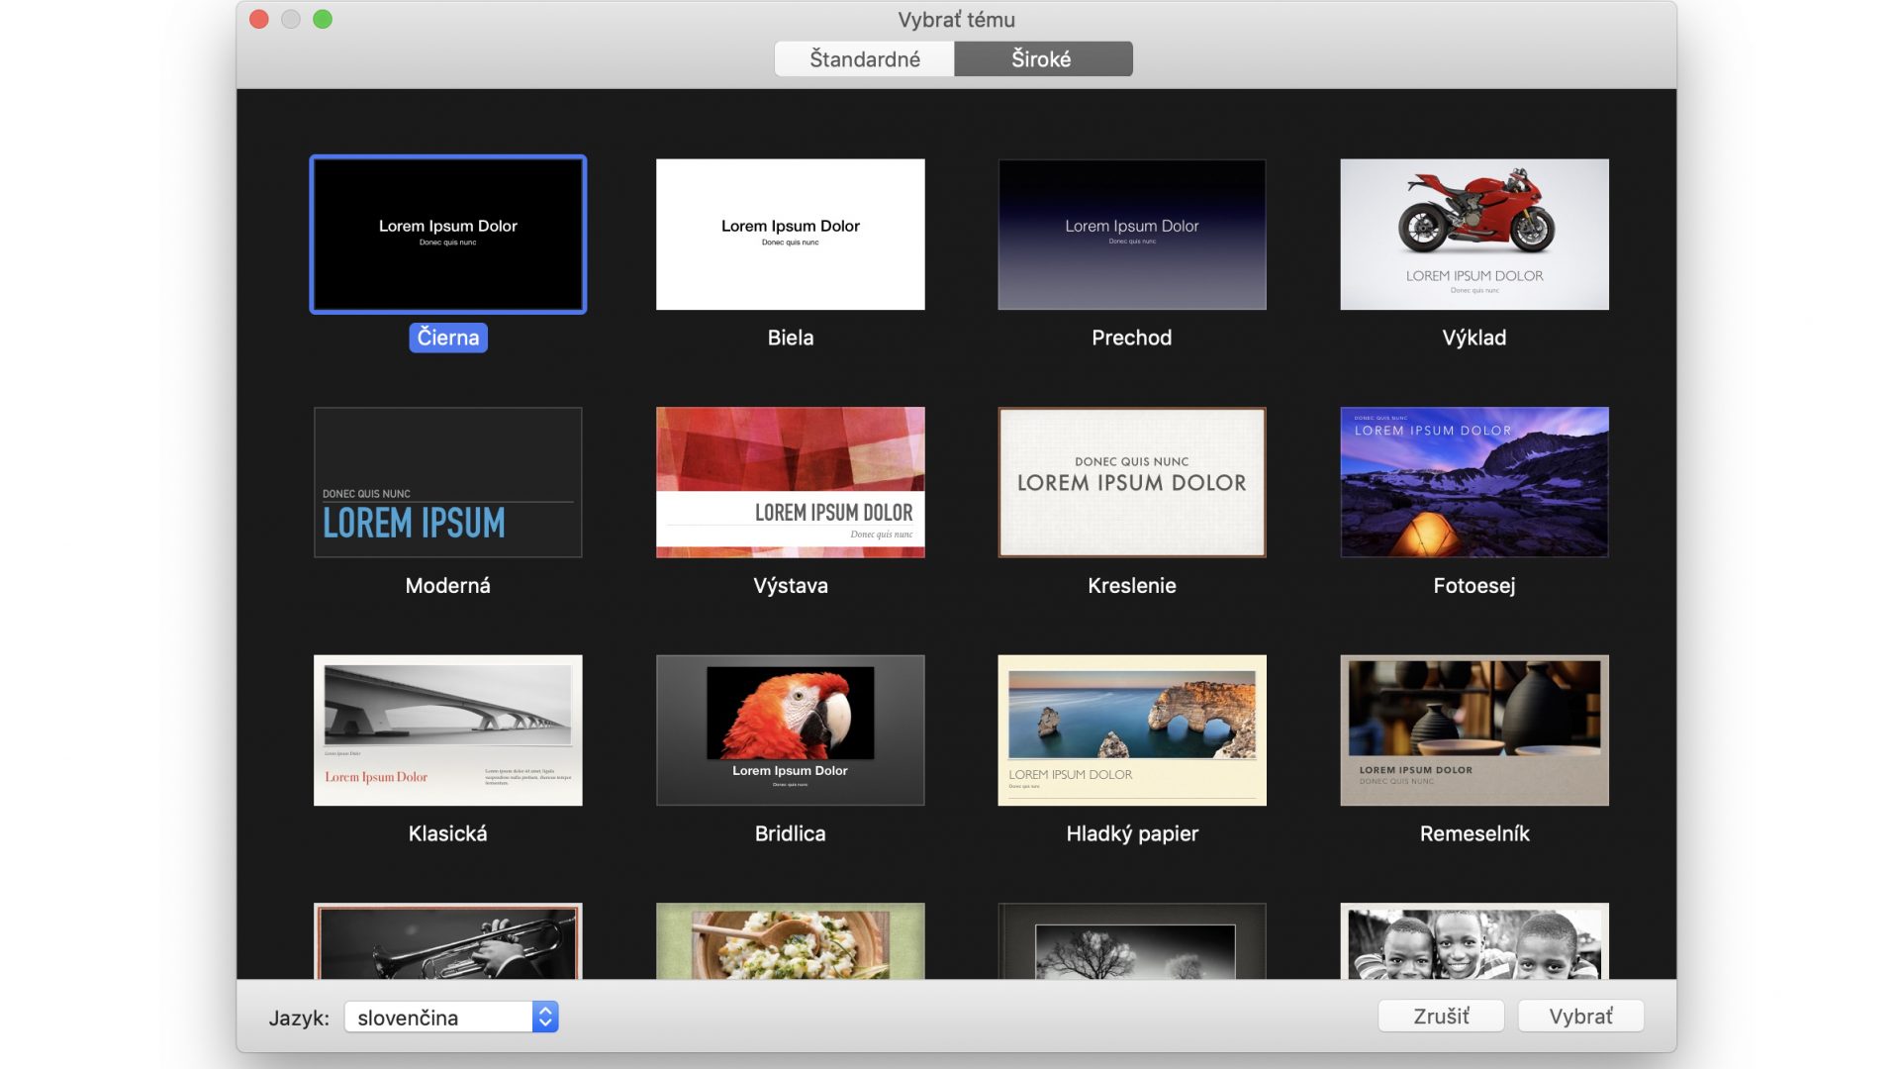Click the Bridlica theme label
The image size is (1900, 1069).
click(791, 833)
